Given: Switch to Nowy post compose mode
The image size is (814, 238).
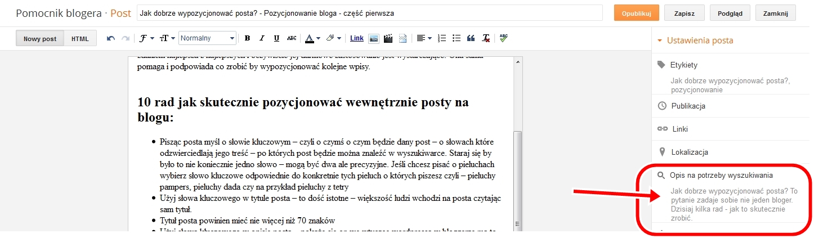Looking at the screenshot, I should [40, 39].
